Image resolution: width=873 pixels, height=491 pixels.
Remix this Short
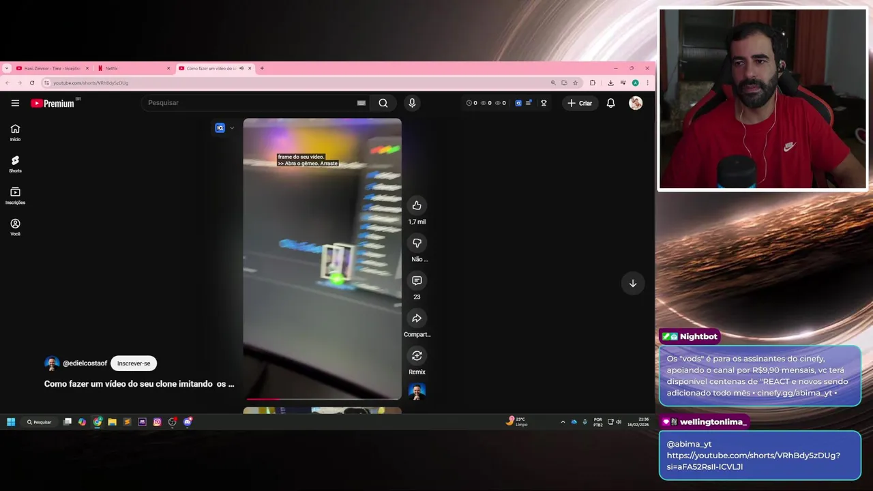[x=417, y=355]
